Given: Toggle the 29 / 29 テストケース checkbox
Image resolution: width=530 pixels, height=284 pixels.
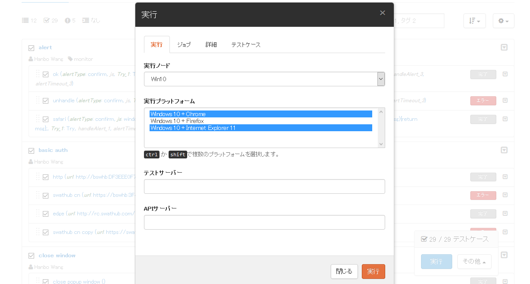Looking at the screenshot, I should click(424, 239).
